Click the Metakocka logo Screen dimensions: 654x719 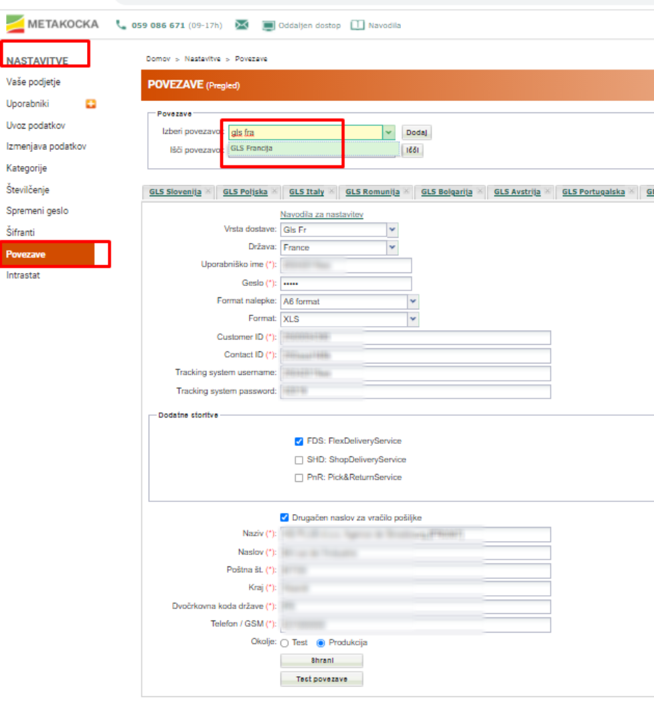tap(52, 24)
